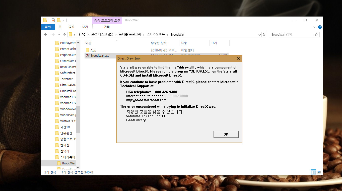Go up one folder level
This screenshot has height=191, width=342.
pyautogui.click(x=64, y=35)
